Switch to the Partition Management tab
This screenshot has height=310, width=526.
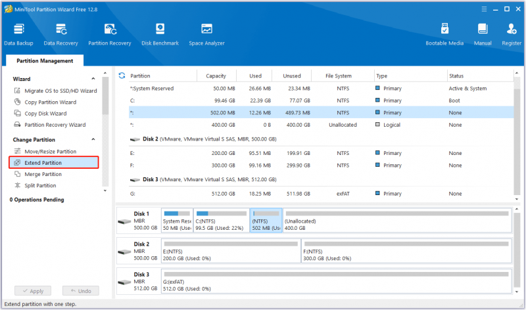(x=45, y=60)
